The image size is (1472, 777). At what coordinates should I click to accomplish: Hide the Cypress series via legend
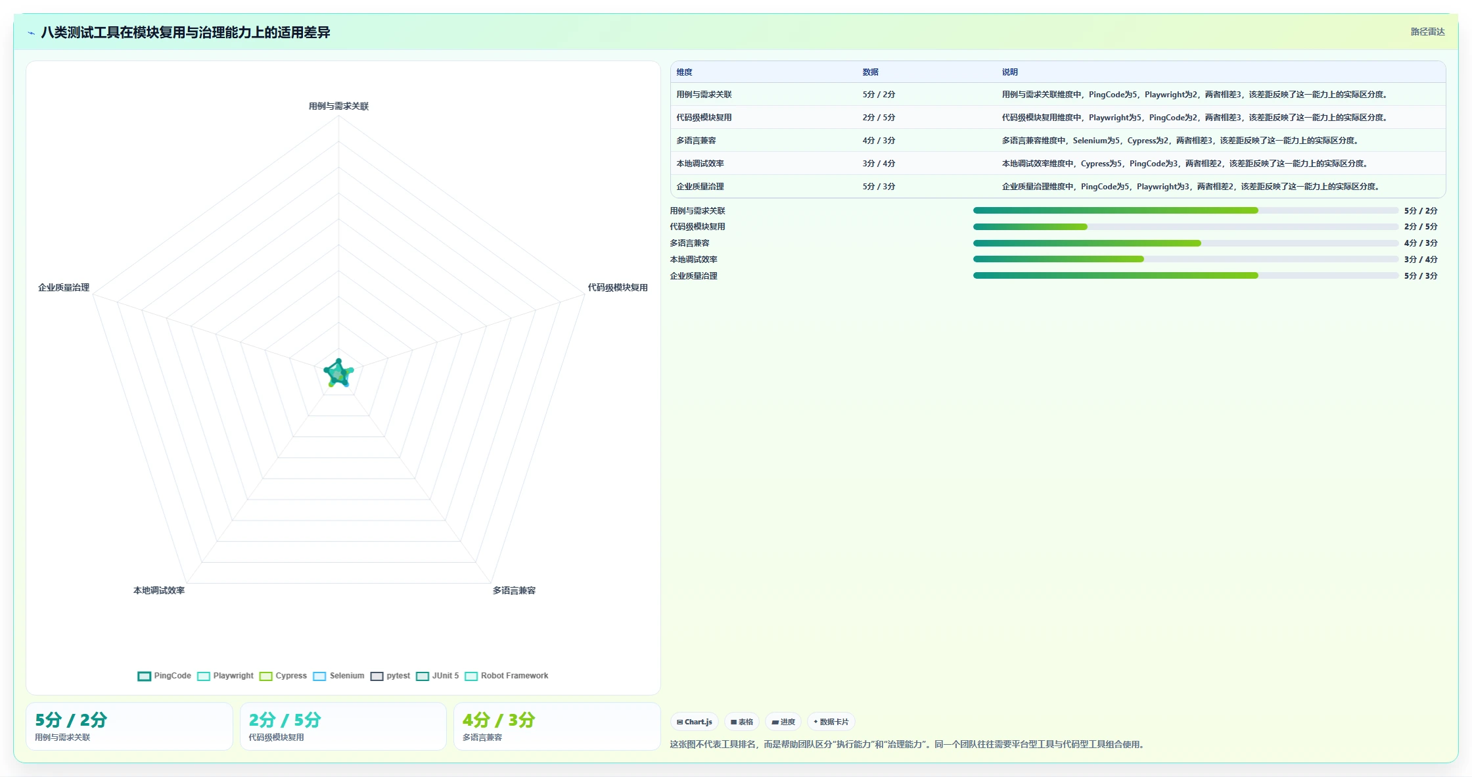coord(283,676)
